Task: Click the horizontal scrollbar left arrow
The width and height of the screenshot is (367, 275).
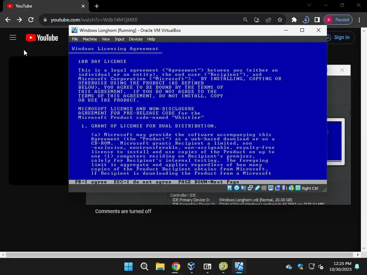Action: click(3, 255)
